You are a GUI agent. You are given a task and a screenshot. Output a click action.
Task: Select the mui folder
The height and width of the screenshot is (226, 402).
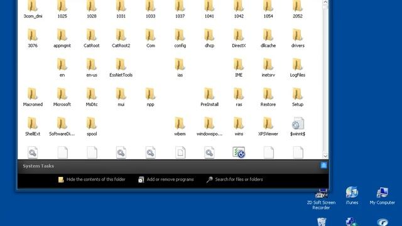click(121, 97)
